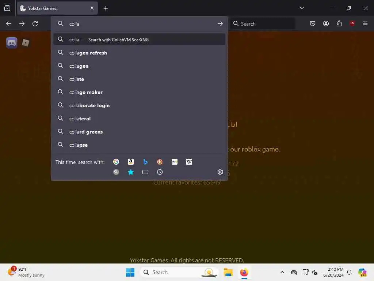Open the Windows Start menu
The width and height of the screenshot is (374, 281).
(130, 272)
